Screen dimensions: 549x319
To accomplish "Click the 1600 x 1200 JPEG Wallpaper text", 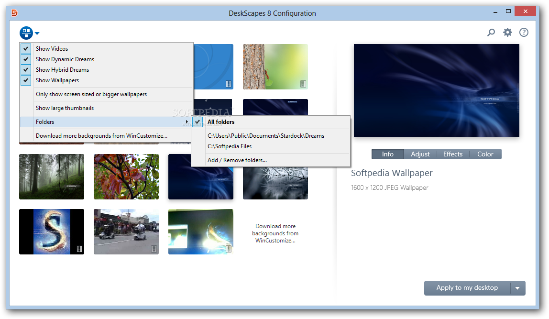I will [x=390, y=187].
